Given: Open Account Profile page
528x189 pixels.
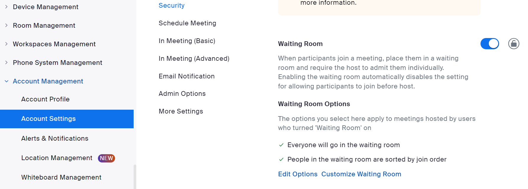Looking at the screenshot, I should [x=45, y=99].
